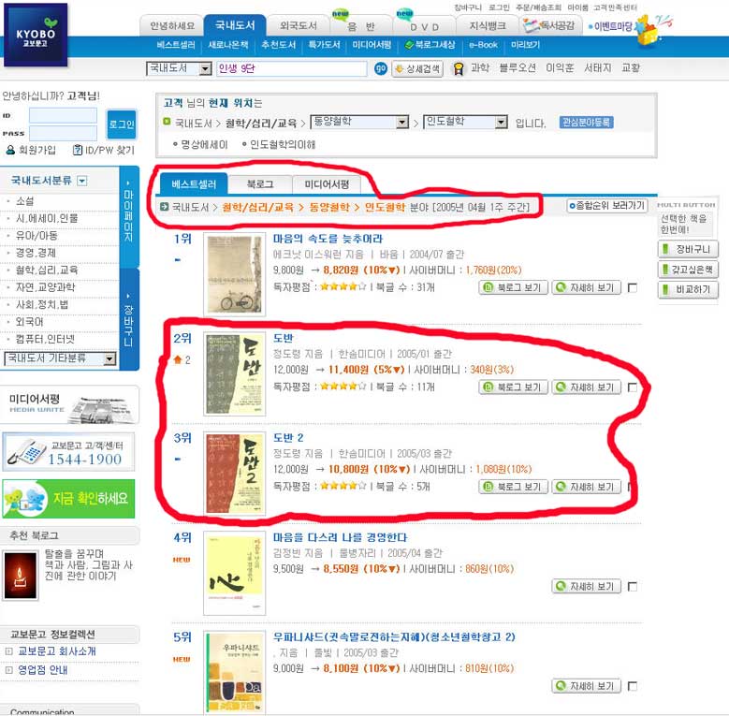The height and width of the screenshot is (716, 729).
Task: Open 컴퓨터,인터넷 sidebar category
Action: tap(45, 339)
